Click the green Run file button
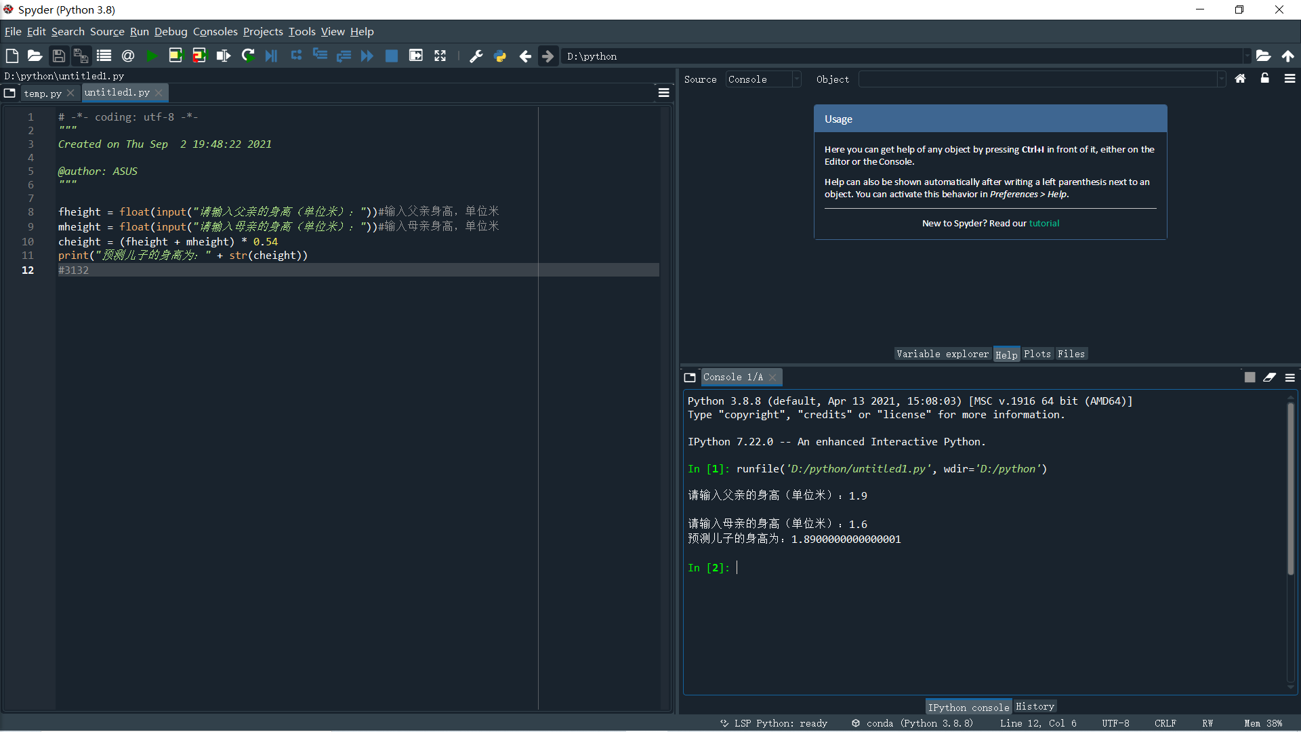 [x=152, y=56]
